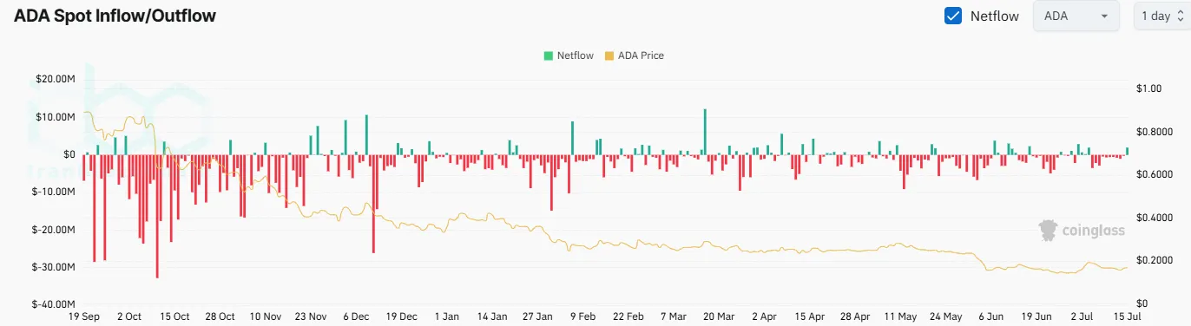Viewport: 1191px width, 326px height.
Task: Click the ADA Spot Inflow/Outflow title
Action: (115, 16)
